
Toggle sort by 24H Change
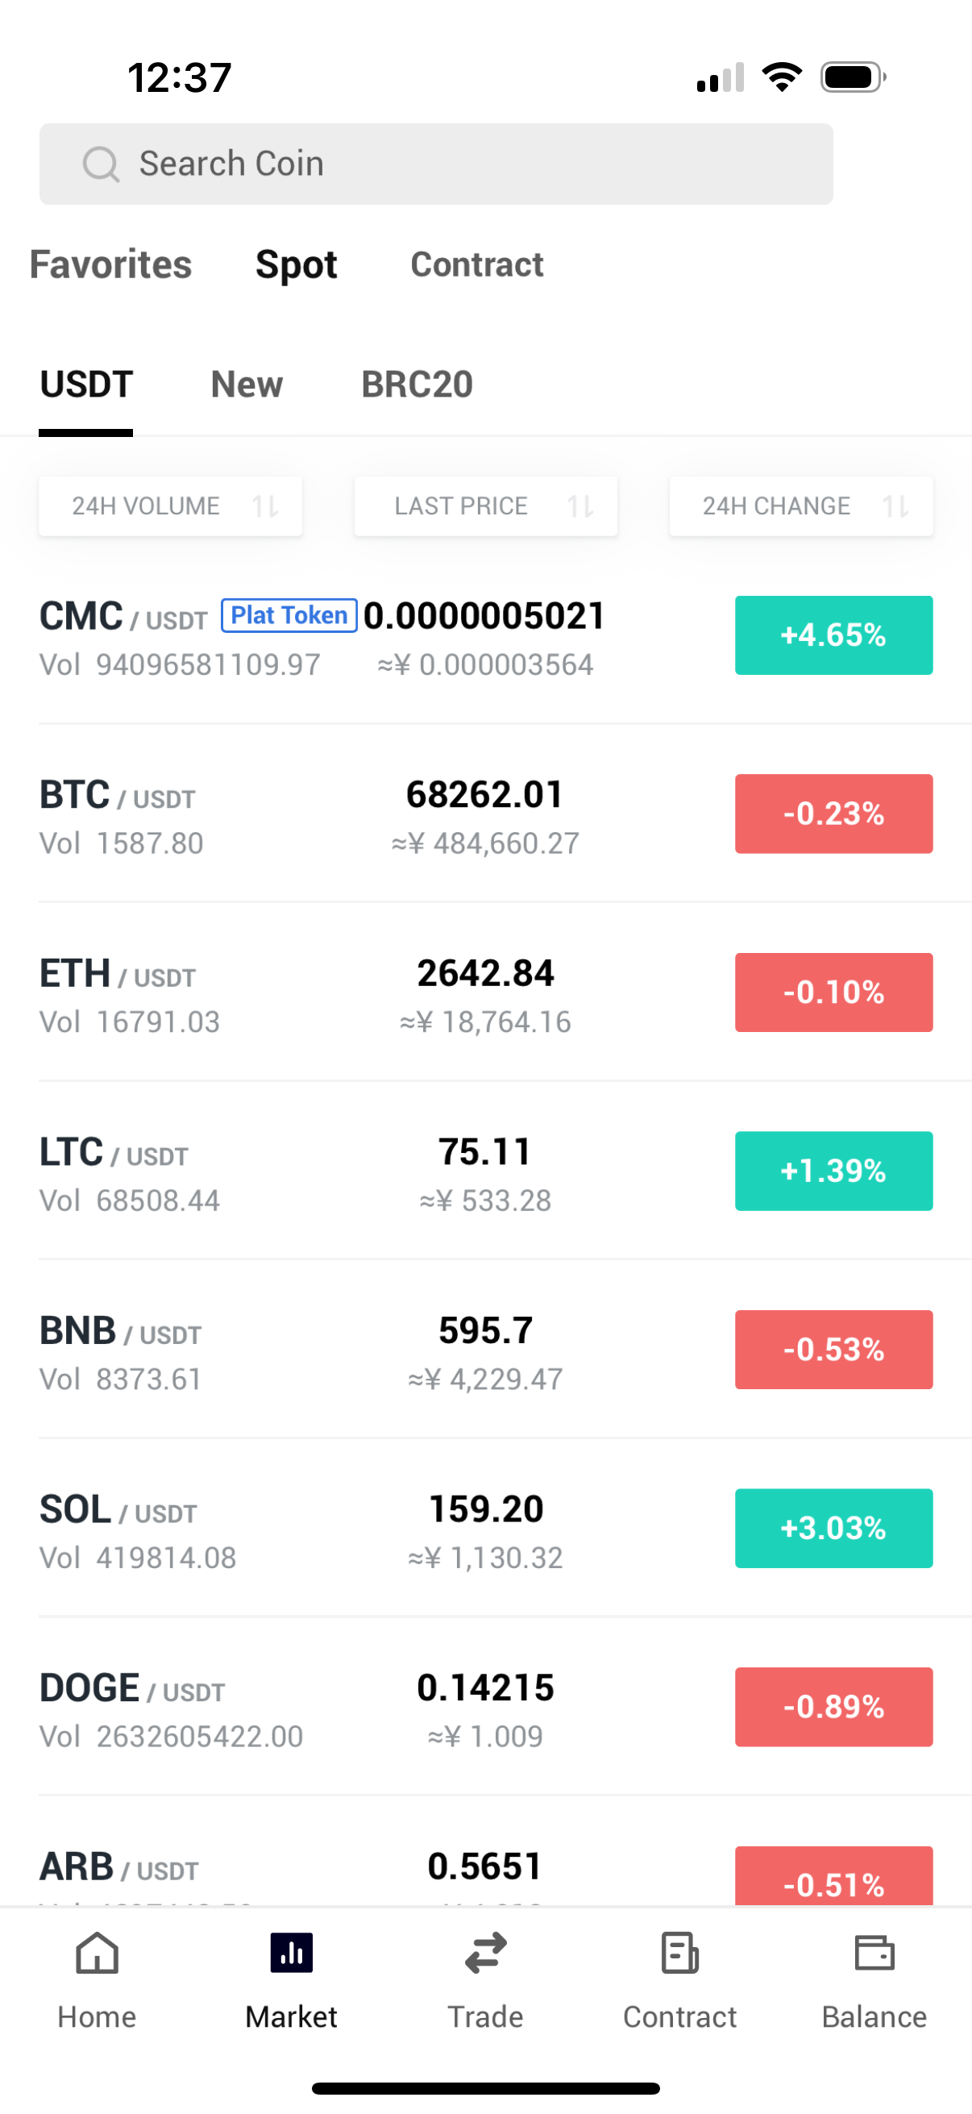pos(800,506)
